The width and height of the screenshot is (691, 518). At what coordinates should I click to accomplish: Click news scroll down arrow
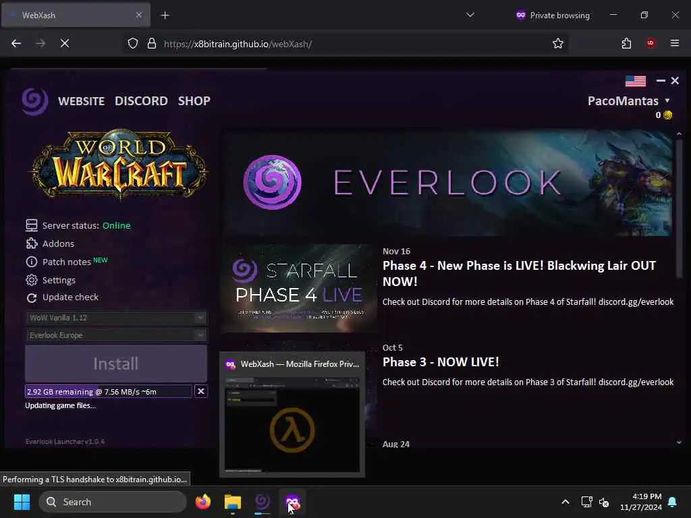pyautogui.click(x=679, y=442)
